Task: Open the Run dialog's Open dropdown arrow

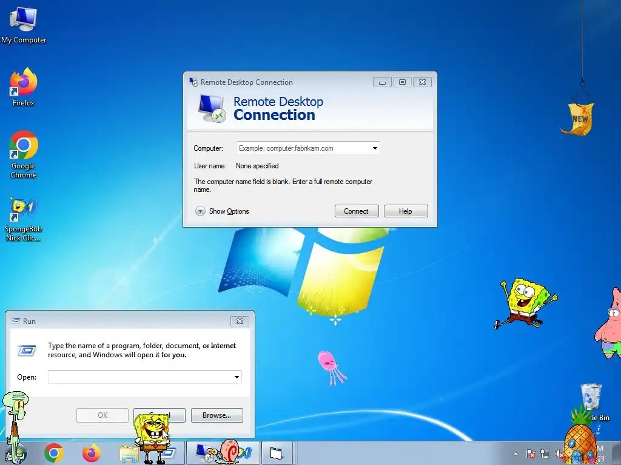Action: click(x=237, y=377)
